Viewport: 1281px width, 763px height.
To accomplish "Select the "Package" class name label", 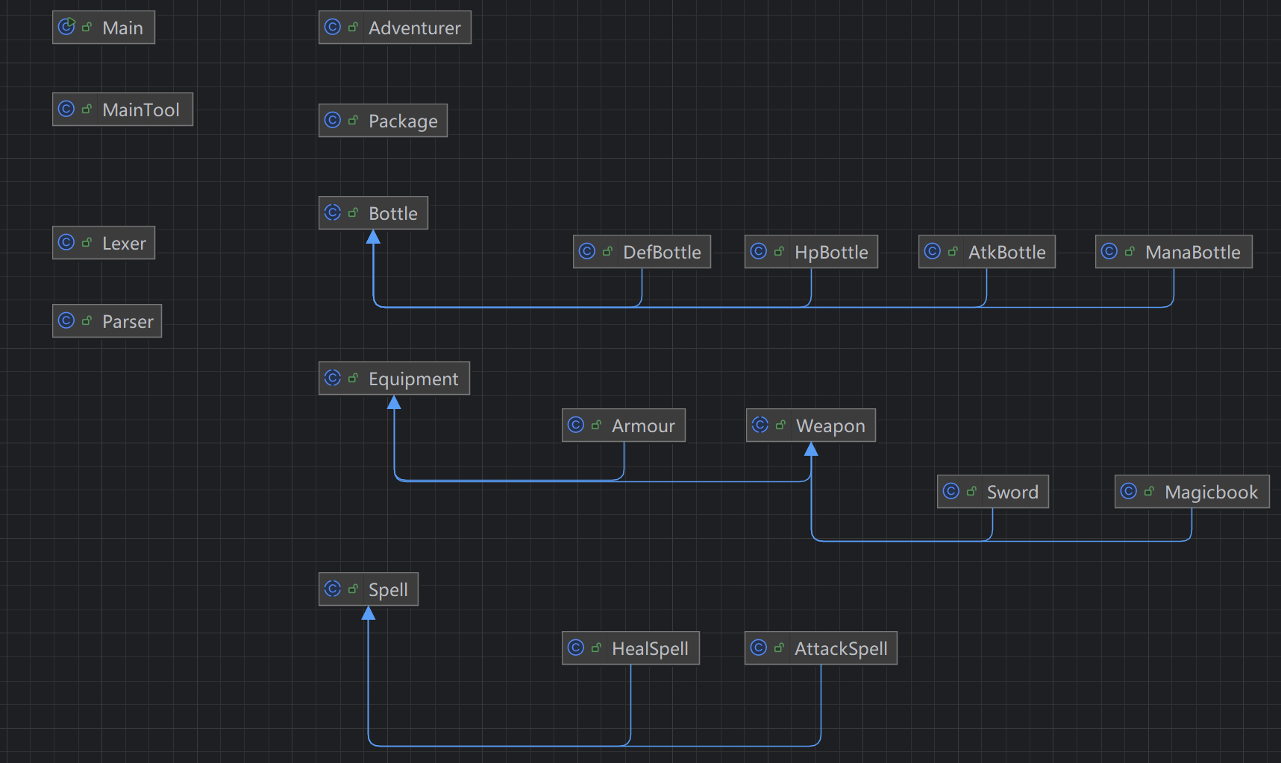I will coord(403,121).
